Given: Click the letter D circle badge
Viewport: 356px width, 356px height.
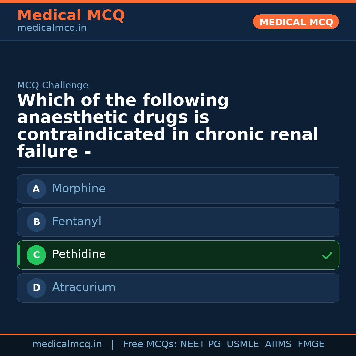Looking at the screenshot, I should 36,288.
